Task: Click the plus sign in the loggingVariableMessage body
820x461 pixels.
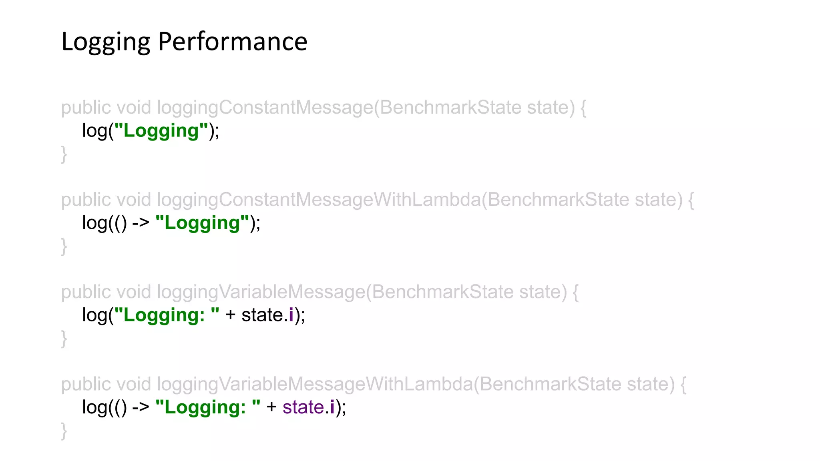Action: click(230, 315)
